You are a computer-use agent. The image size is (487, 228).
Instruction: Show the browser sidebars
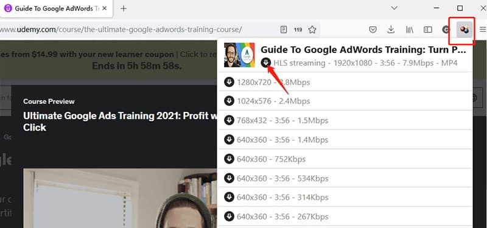coord(428,30)
